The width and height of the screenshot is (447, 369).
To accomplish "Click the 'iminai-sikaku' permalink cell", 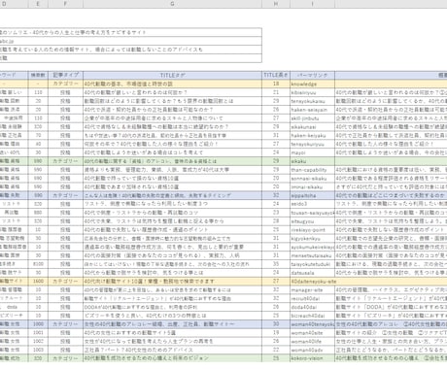I will pos(313,186).
